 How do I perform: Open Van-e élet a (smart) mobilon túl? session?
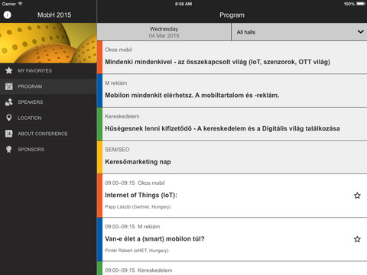pyautogui.click(x=232, y=239)
